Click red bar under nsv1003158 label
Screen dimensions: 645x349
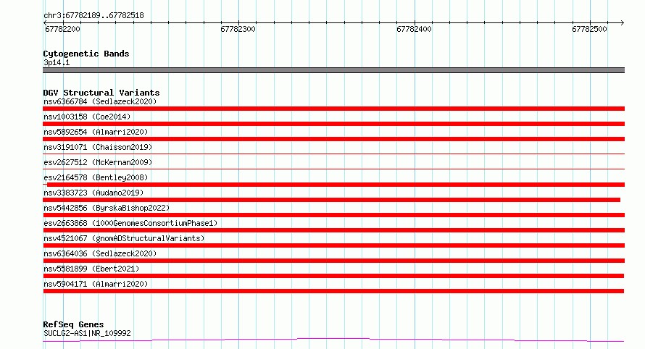333,124
